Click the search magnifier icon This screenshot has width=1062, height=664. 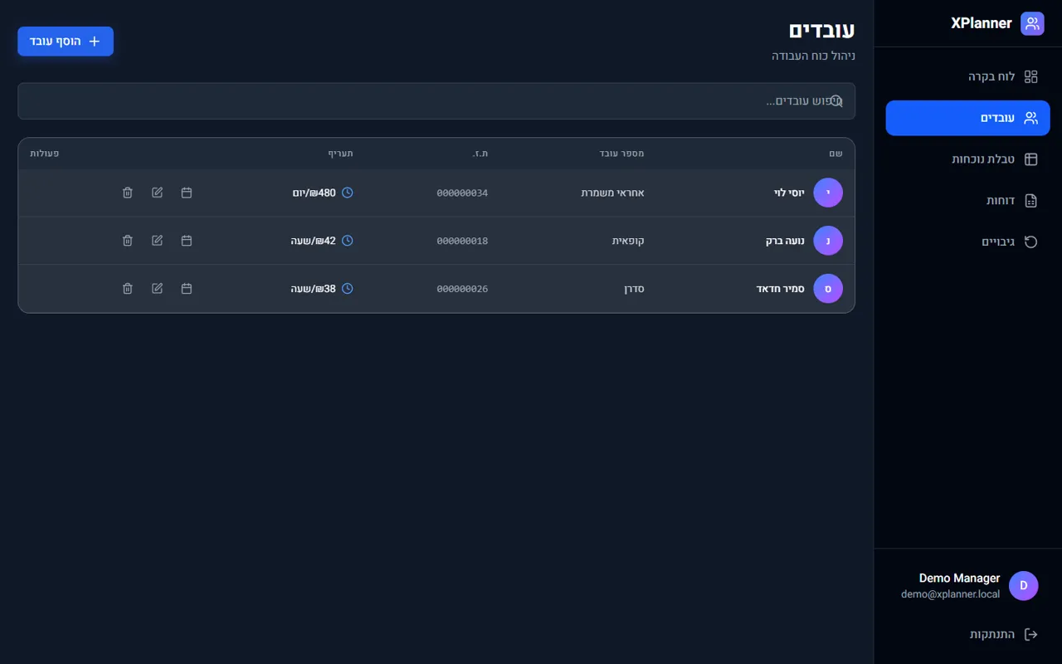[x=836, y=101]
